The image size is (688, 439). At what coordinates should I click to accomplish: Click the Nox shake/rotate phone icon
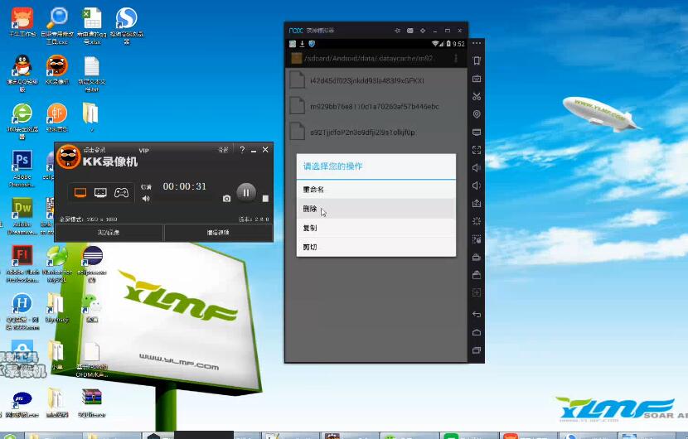click(x=477, y=60)
